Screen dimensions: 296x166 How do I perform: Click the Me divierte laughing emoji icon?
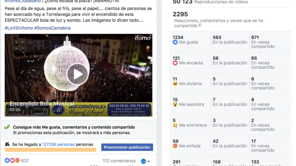coord(175,83)
